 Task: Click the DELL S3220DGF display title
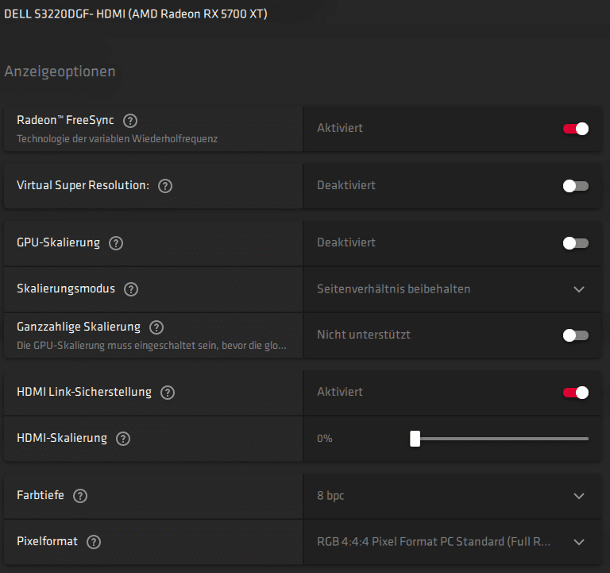click(136, 15)
